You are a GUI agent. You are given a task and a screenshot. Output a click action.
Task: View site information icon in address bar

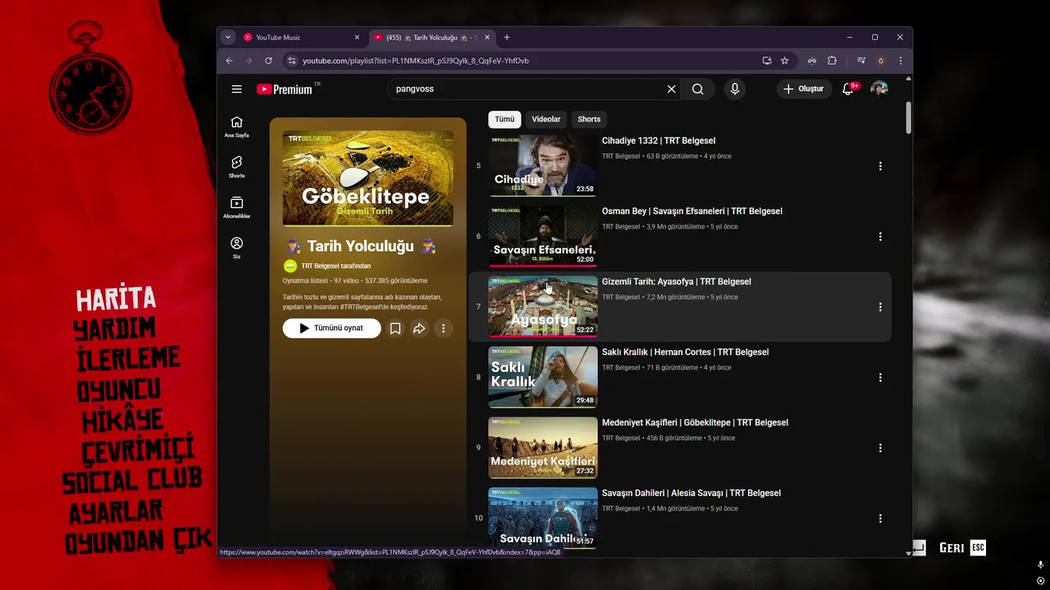[290, 61]
